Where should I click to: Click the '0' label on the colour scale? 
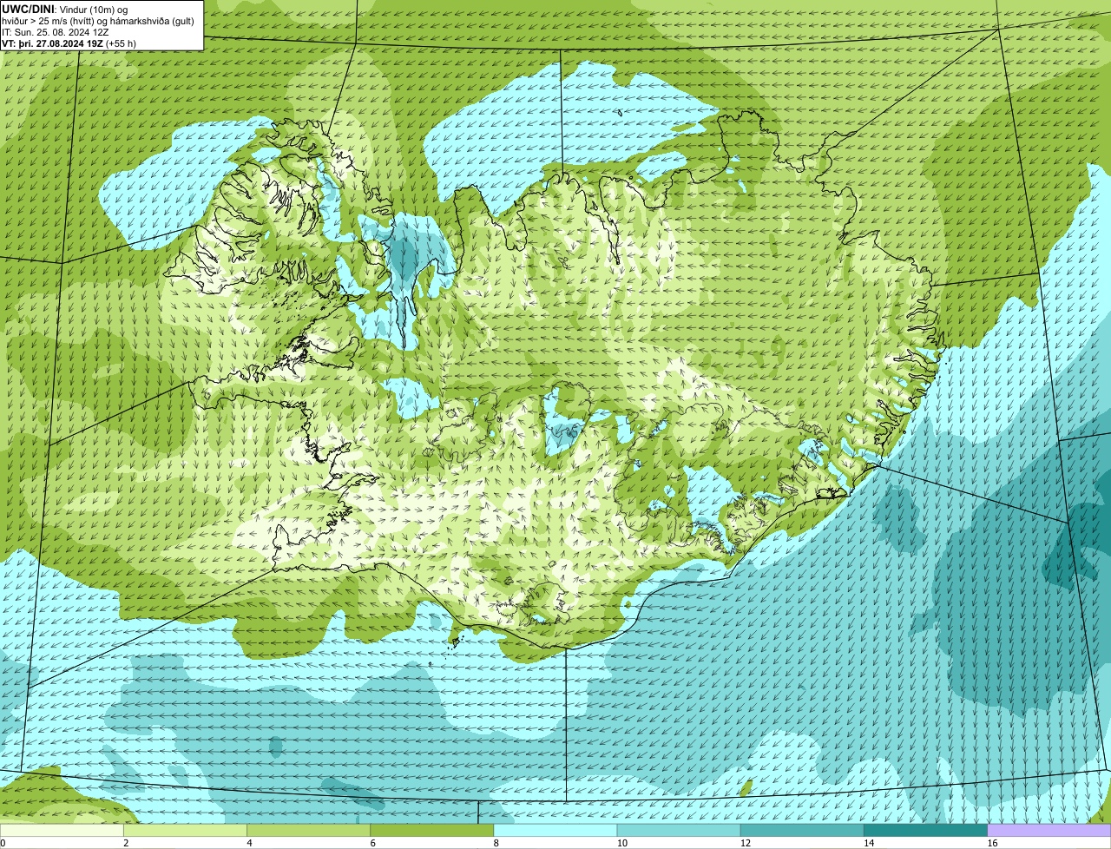pyautogui.click(x=3, y=843)
